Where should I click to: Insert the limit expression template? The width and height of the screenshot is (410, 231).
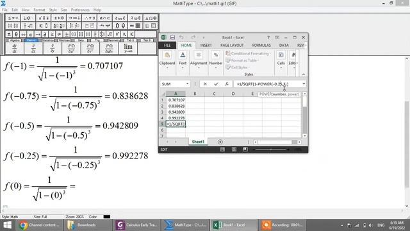pyautogui.click(x=128, y=48)
